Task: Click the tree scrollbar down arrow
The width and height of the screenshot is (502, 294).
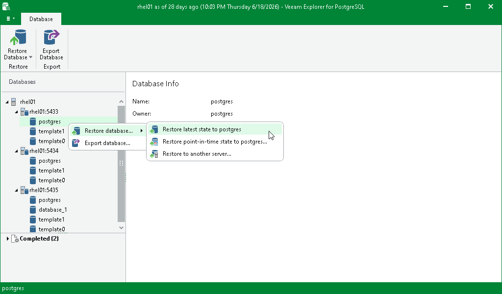Action: click(122, 228)
